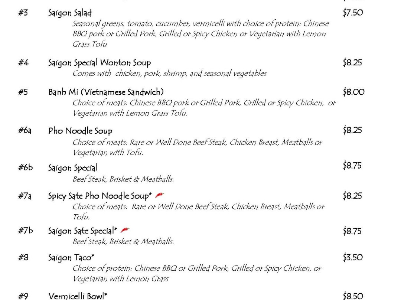
Task: Click the #8 item number label
Action: click(x=23, y=257)
